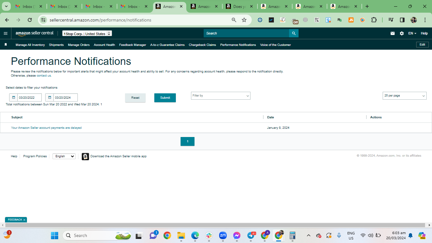Switch to the "Does y..." browser tab

coord(239,6)
